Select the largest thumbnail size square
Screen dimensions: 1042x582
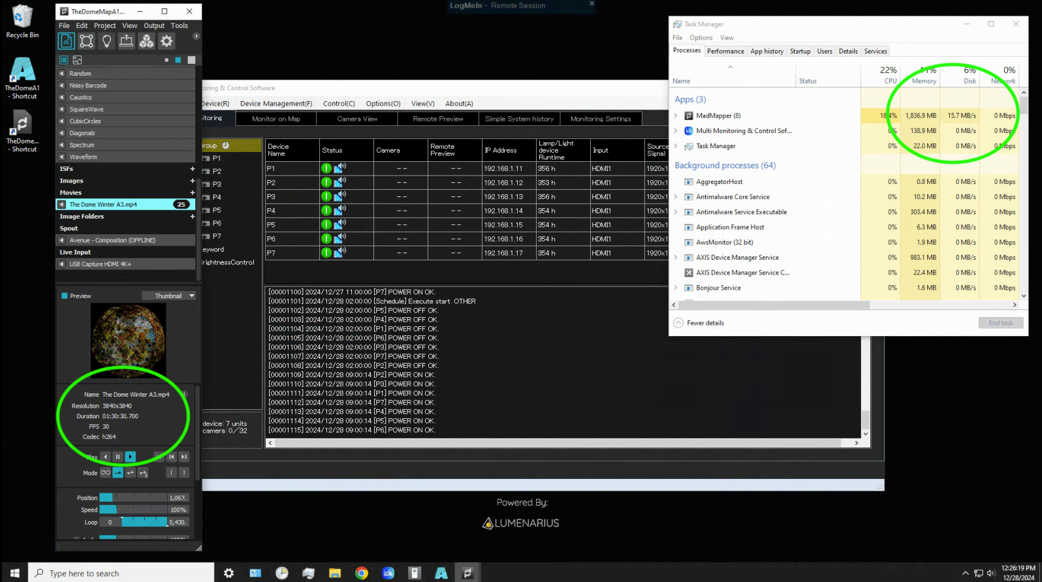[x=191, y=60]
